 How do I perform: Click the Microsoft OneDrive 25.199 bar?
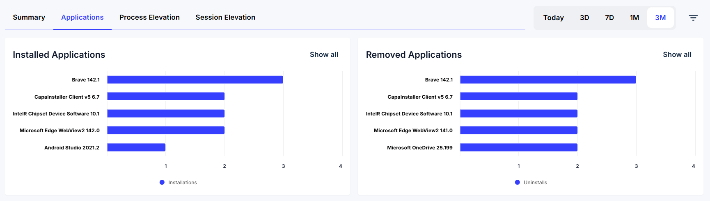click(x=519, y=147)
